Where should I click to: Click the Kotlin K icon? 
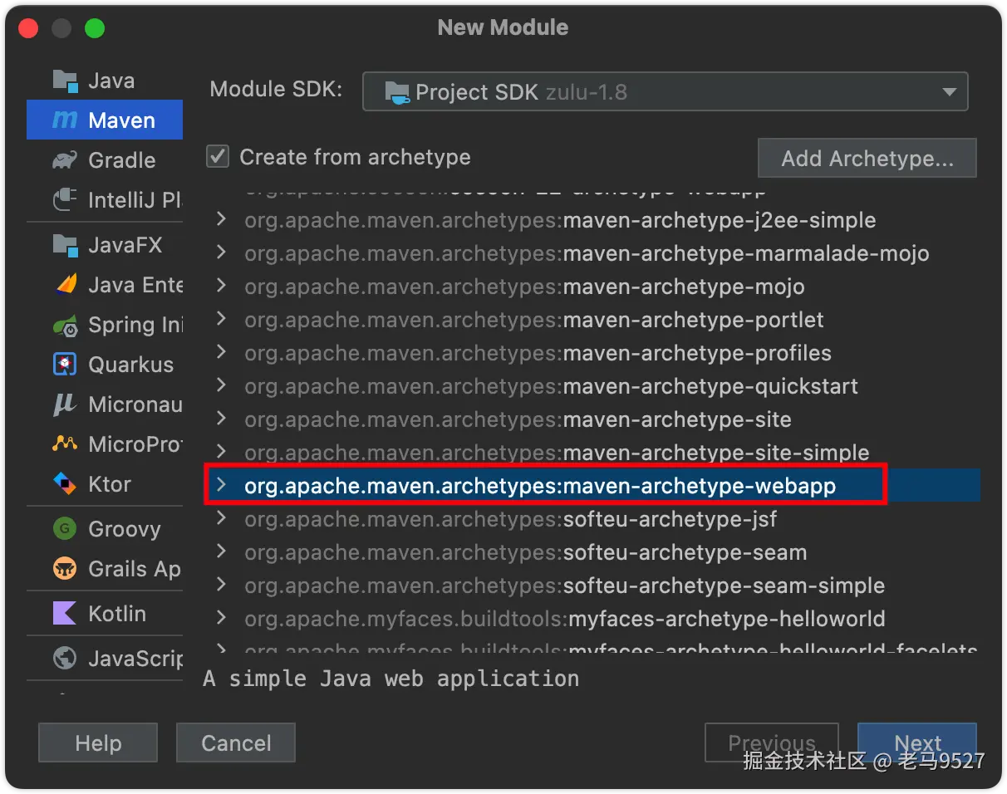coord(65,614)
